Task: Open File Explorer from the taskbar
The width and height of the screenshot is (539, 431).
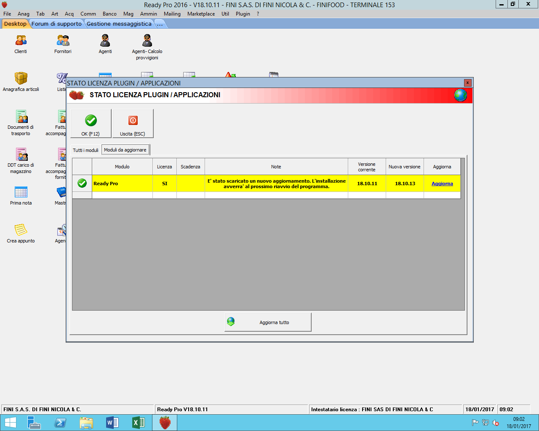Action: click(x=86, y=423)
